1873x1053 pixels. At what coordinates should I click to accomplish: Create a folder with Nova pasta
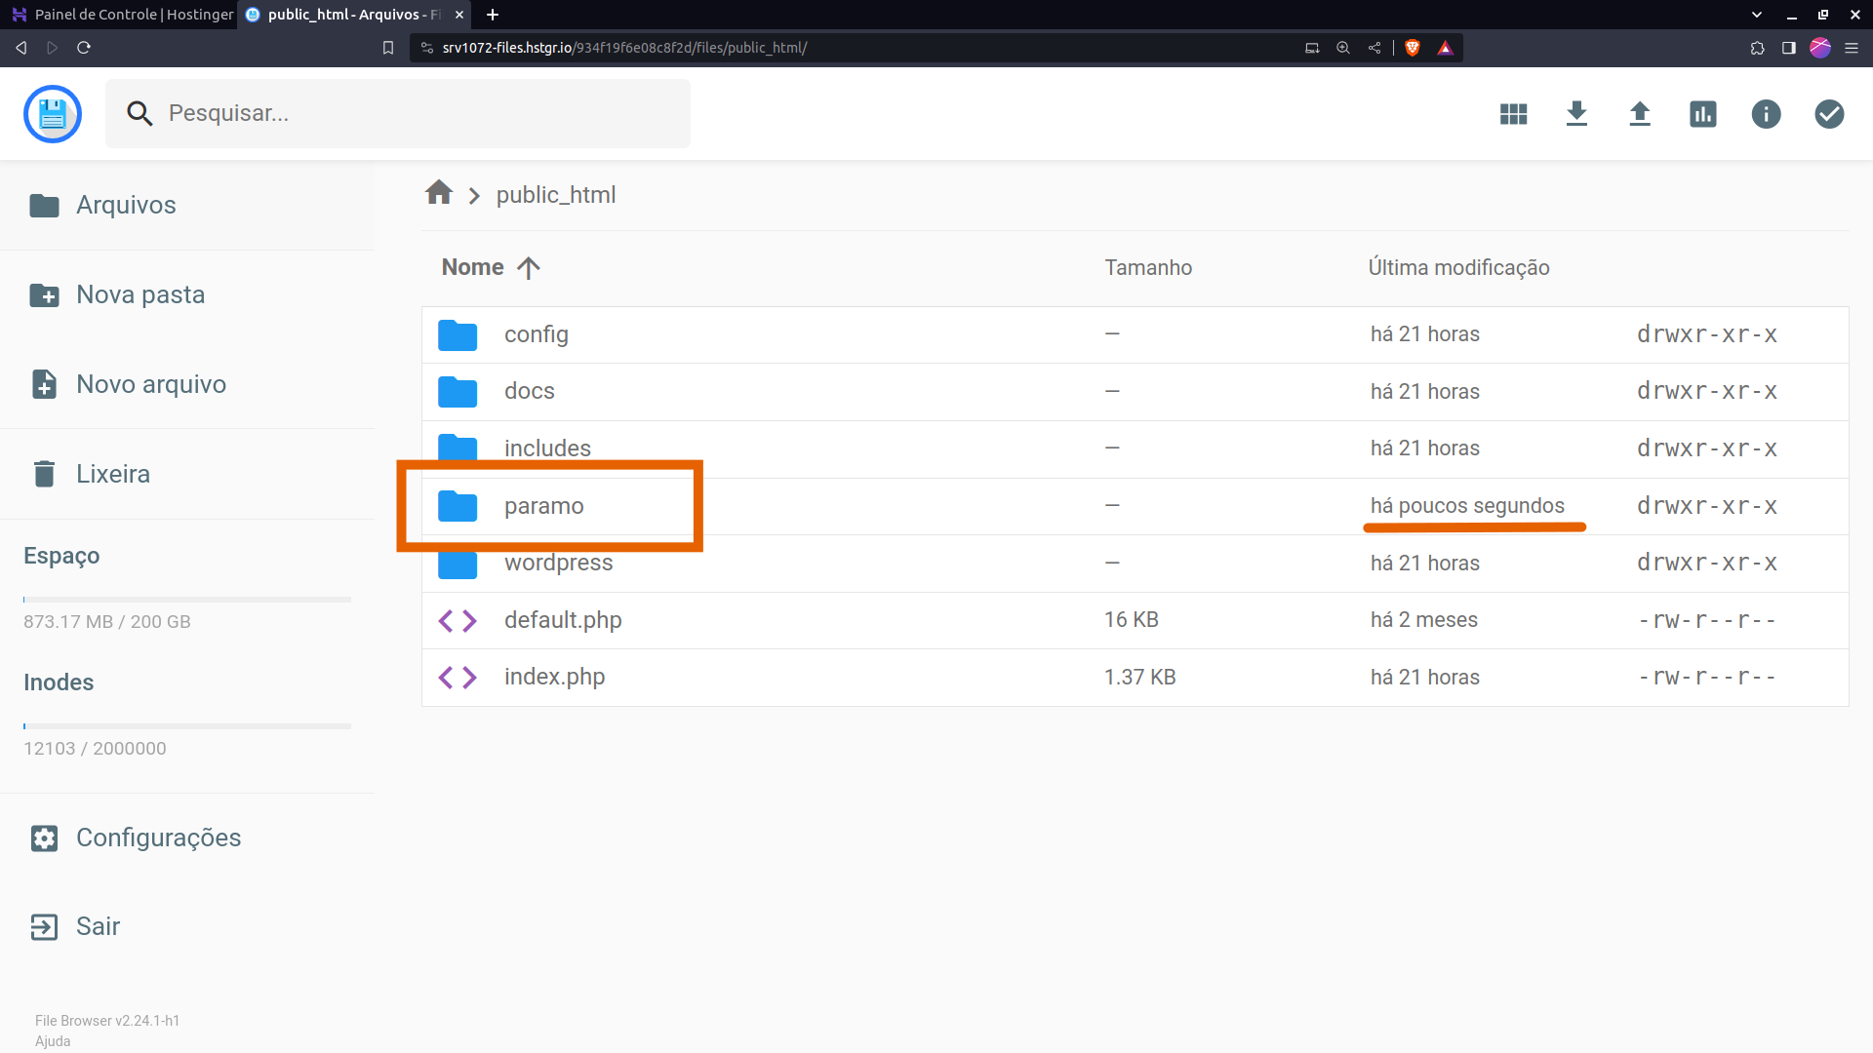click(x=187, y=294)
